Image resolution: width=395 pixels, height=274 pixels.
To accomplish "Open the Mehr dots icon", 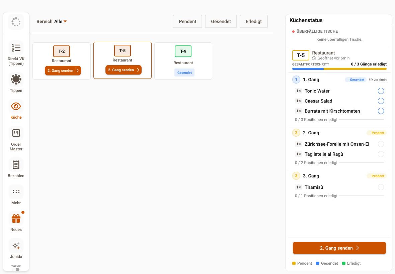I will tap(16, 191).
